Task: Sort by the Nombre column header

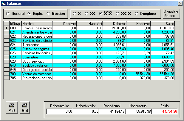Action: [x=37, y=23]
